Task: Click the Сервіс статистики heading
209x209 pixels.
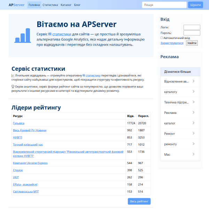Action: point(38,69)
